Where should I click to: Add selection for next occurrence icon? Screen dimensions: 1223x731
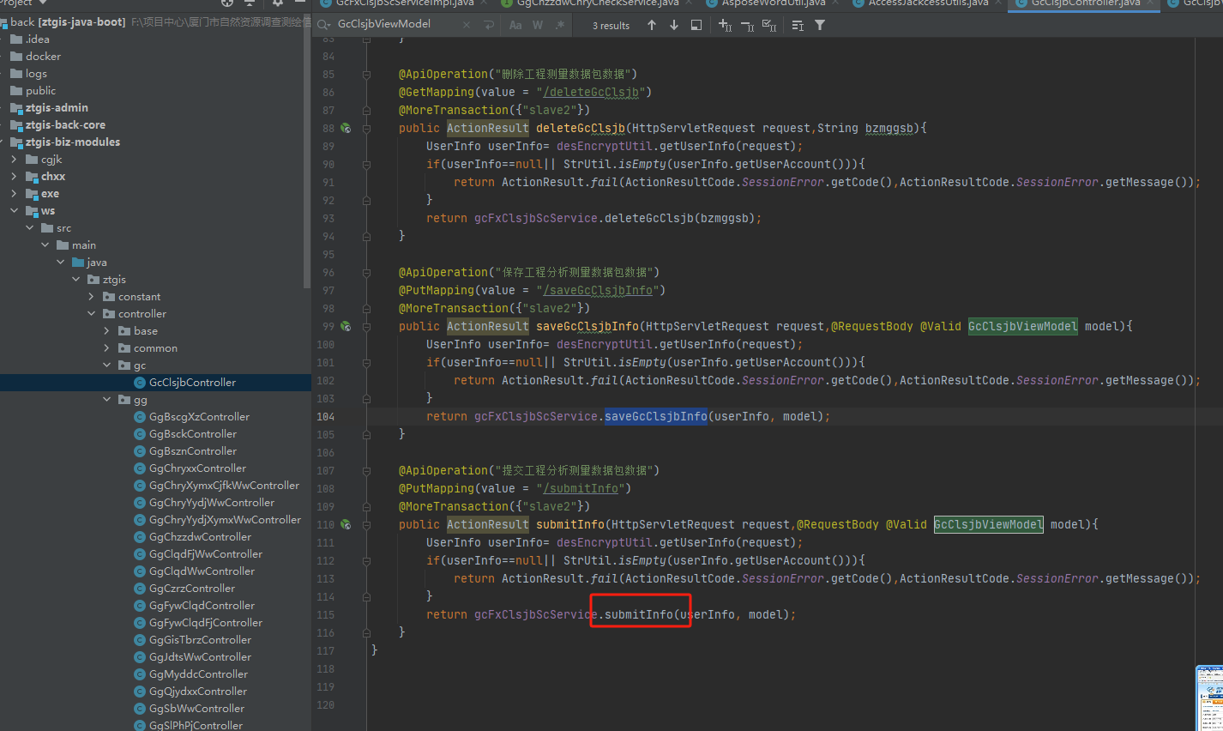[x=725, y=26]
